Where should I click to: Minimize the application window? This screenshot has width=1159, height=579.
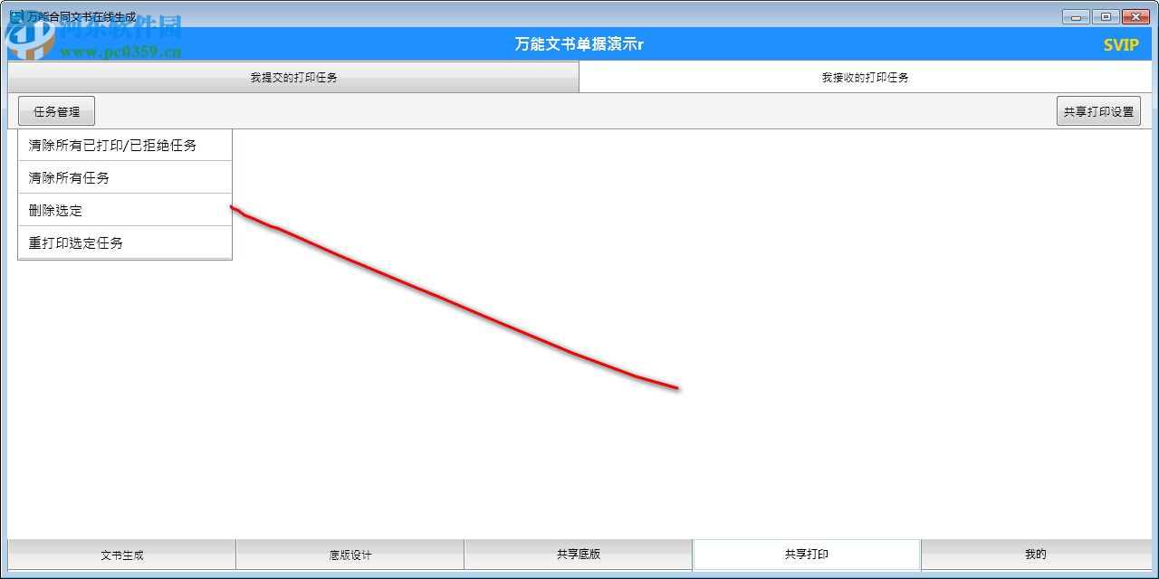click(x=1074, y=16)
